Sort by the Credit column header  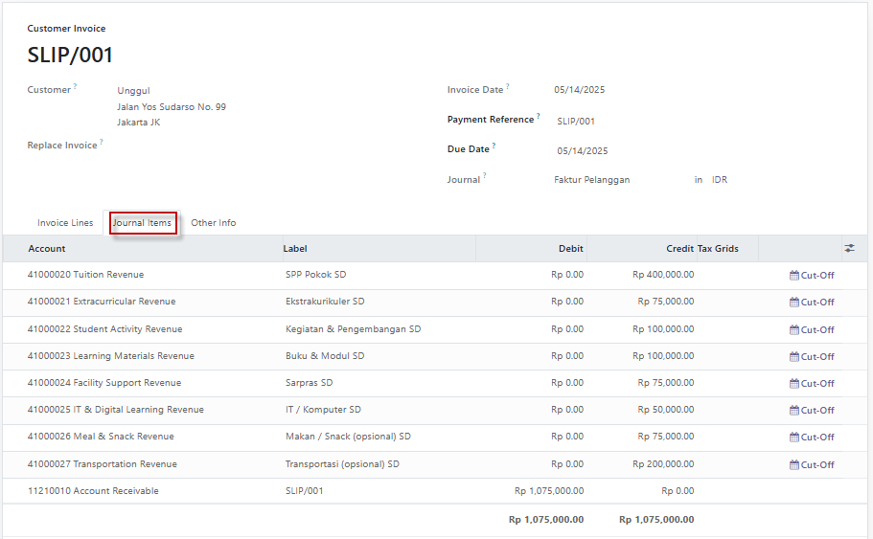point(679,249)
